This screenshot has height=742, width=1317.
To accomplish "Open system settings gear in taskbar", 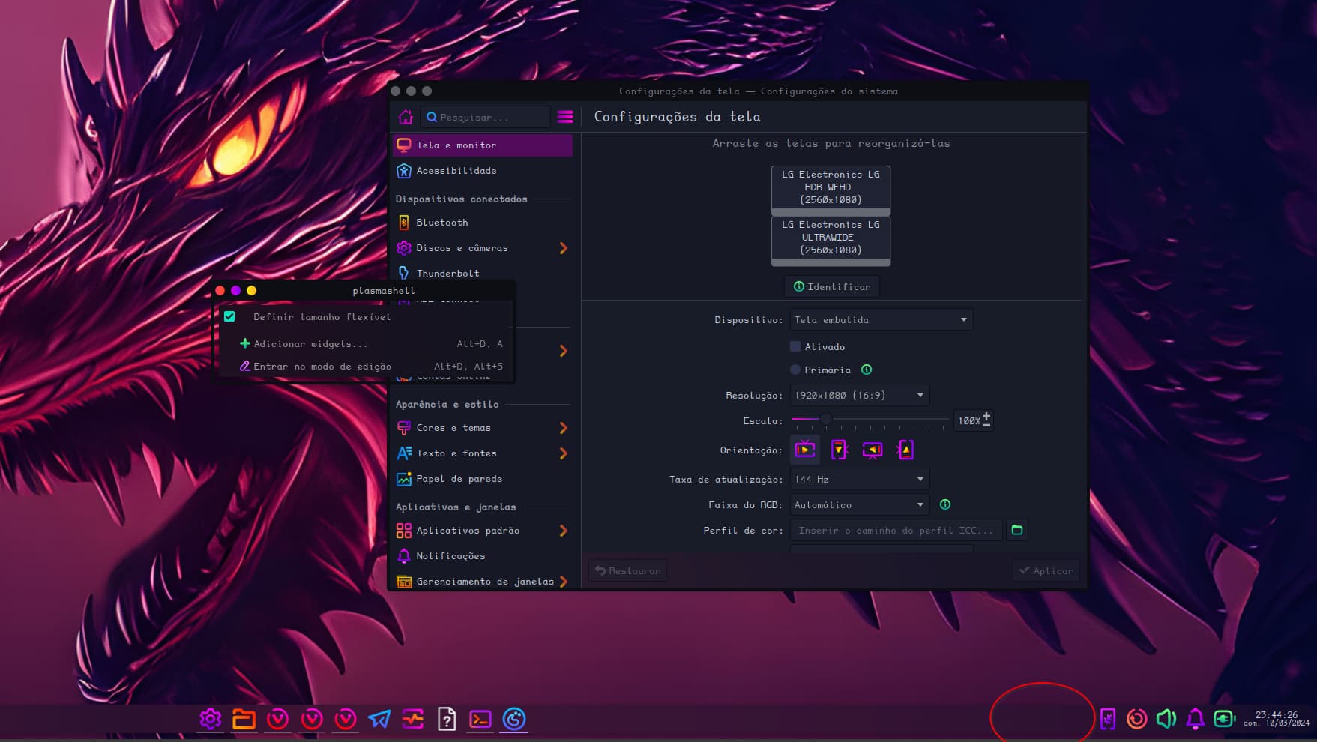I will coord(210,720).
